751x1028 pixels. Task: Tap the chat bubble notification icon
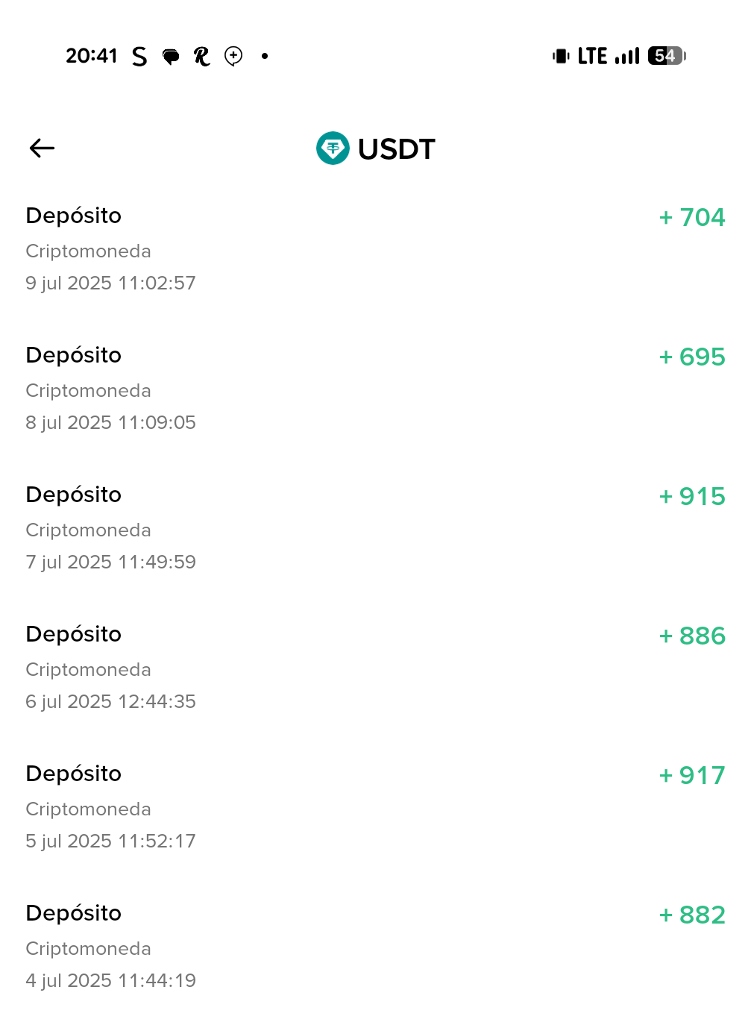click(171, 57)
